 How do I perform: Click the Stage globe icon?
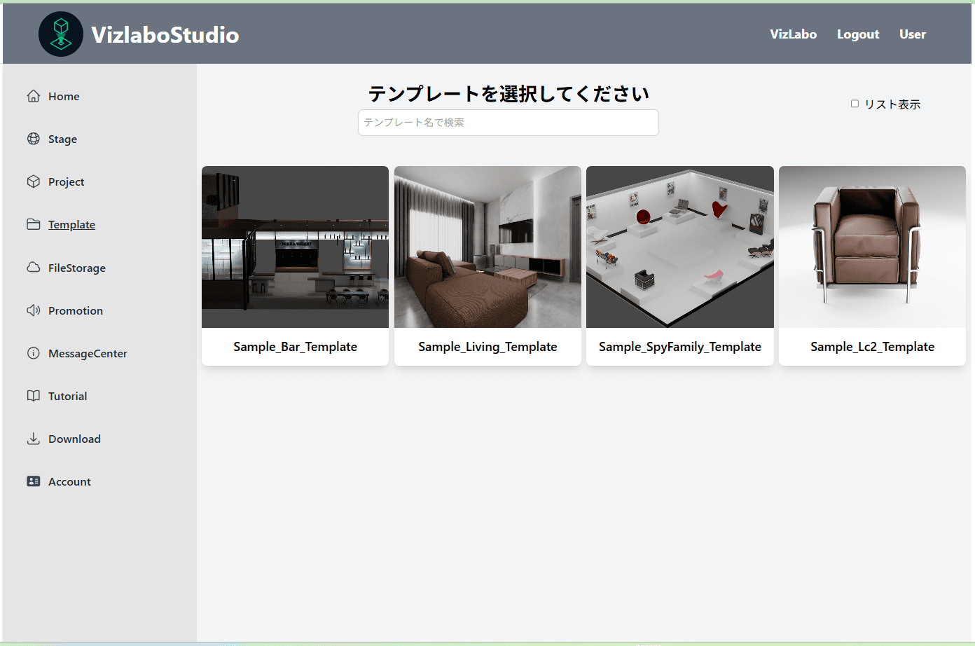pyautogui.click(x=33, y=139)
